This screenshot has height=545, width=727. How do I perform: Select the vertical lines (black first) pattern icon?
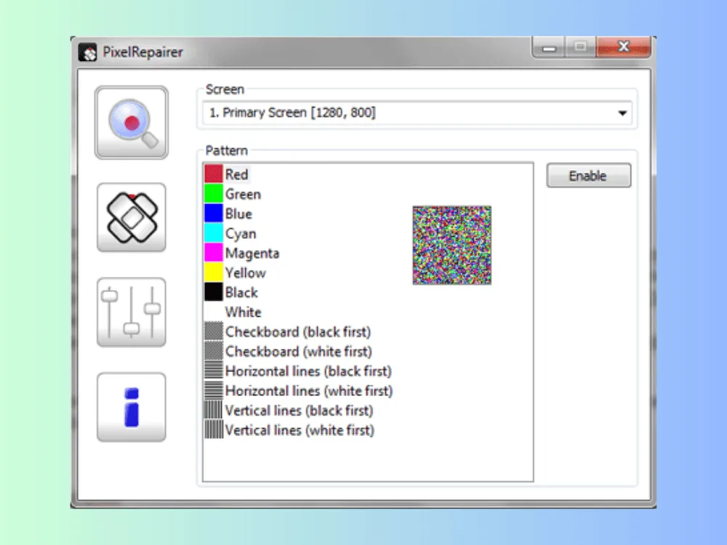click(x=213, y=411)
